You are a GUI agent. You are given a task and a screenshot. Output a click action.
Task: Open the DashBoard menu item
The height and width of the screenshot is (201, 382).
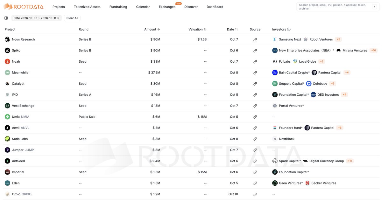pos(215,7)
